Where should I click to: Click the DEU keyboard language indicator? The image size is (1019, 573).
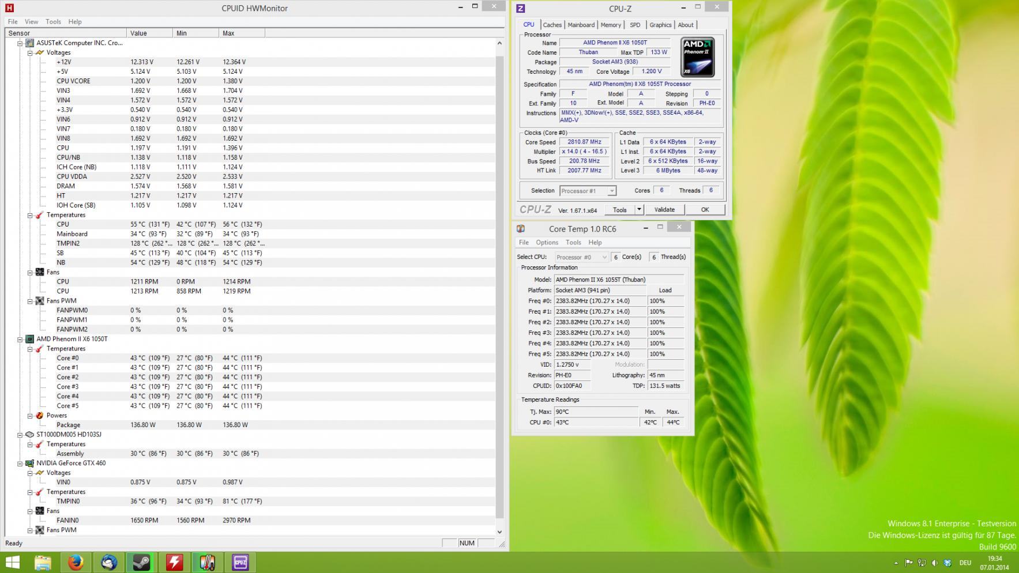(965, 563)
